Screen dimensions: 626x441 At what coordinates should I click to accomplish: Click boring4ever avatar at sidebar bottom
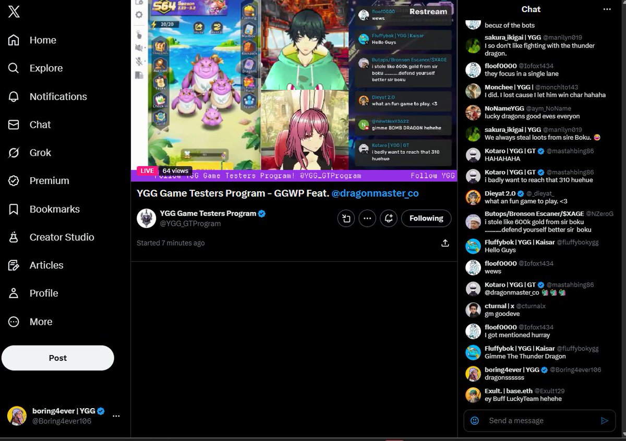[x=17, y=416]
